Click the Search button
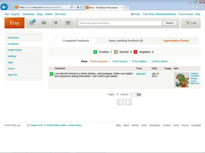This screenshot has height=153, width=205. [169, 23]
